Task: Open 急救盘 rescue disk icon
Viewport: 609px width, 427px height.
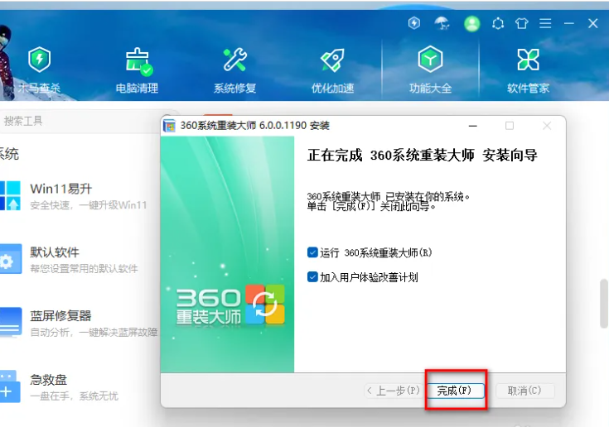Action: click(10, 386)
